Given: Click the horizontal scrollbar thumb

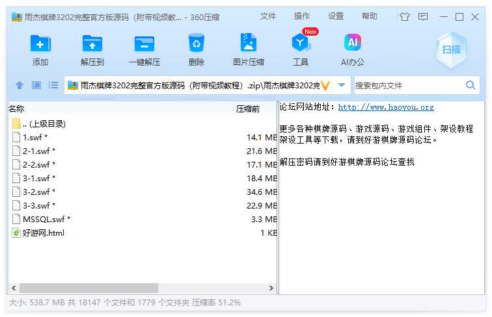Looking at the screenshot, I should click(89, 288).
